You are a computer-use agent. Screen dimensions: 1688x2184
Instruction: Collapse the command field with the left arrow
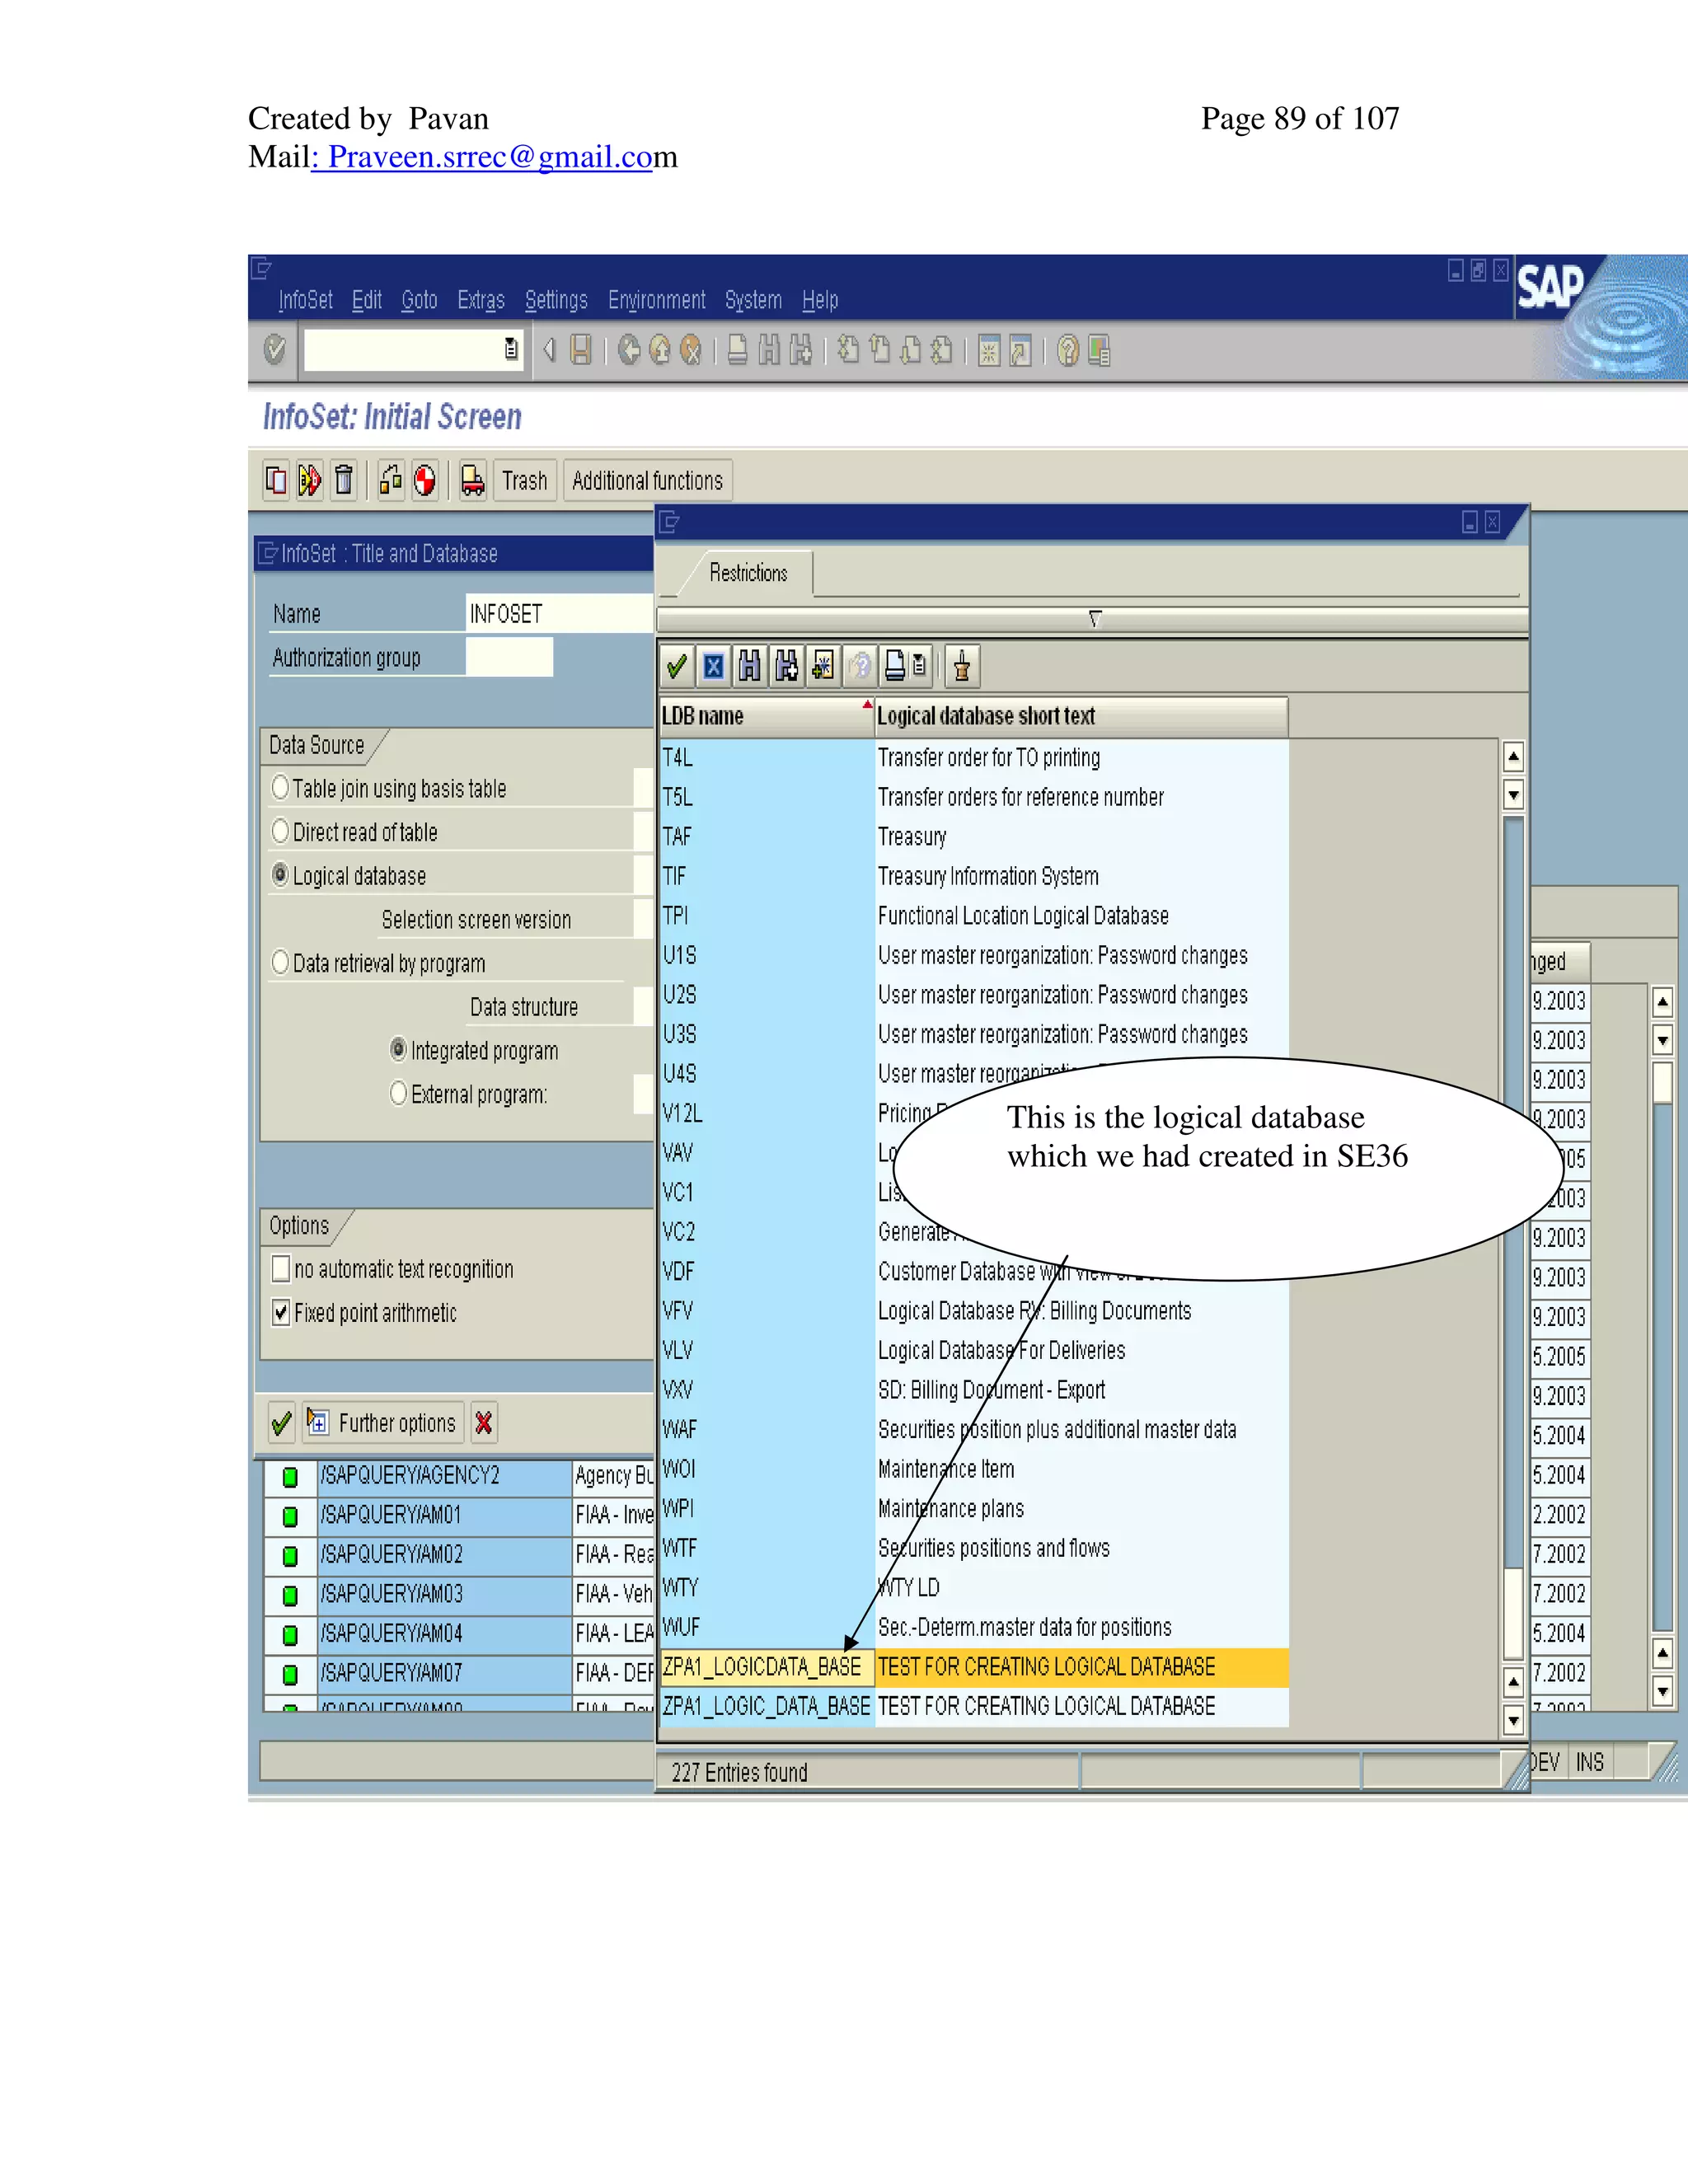[x=548, y=350]
